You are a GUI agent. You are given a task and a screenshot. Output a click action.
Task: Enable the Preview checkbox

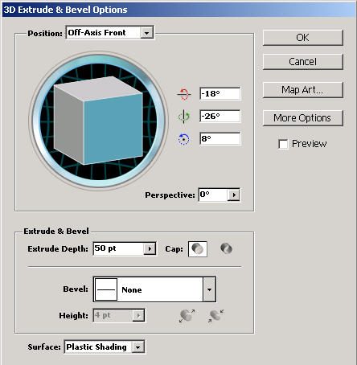(283, 144)
